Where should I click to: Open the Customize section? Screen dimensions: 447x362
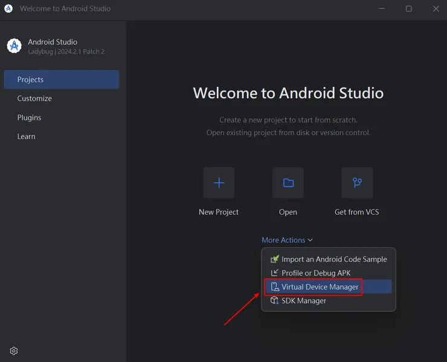tap(34, 98)
